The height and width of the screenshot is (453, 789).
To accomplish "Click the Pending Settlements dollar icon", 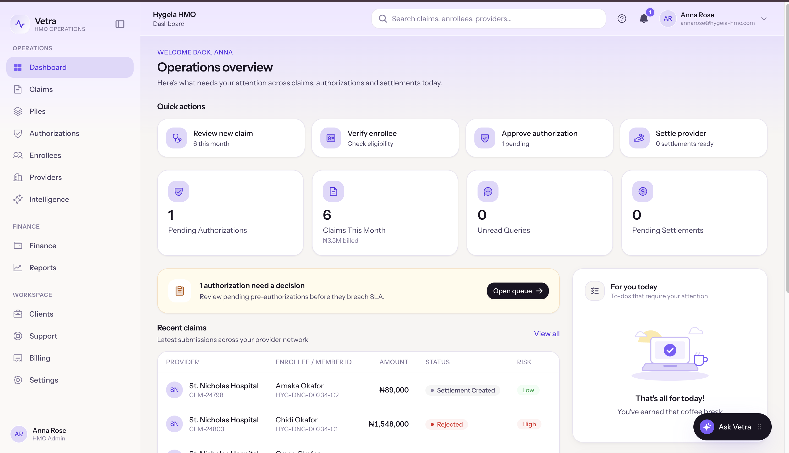I will [x=643, y=191].
